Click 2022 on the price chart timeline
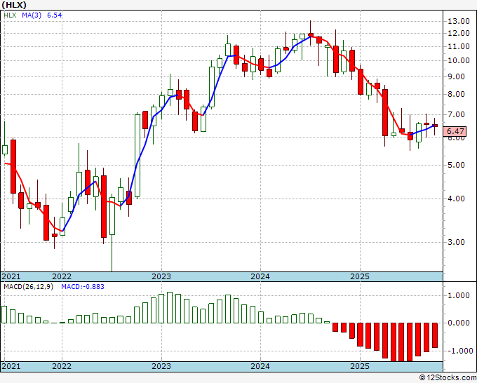Viewport: 477px width, 383px height. pyautogui.click(x=62, y=276)
